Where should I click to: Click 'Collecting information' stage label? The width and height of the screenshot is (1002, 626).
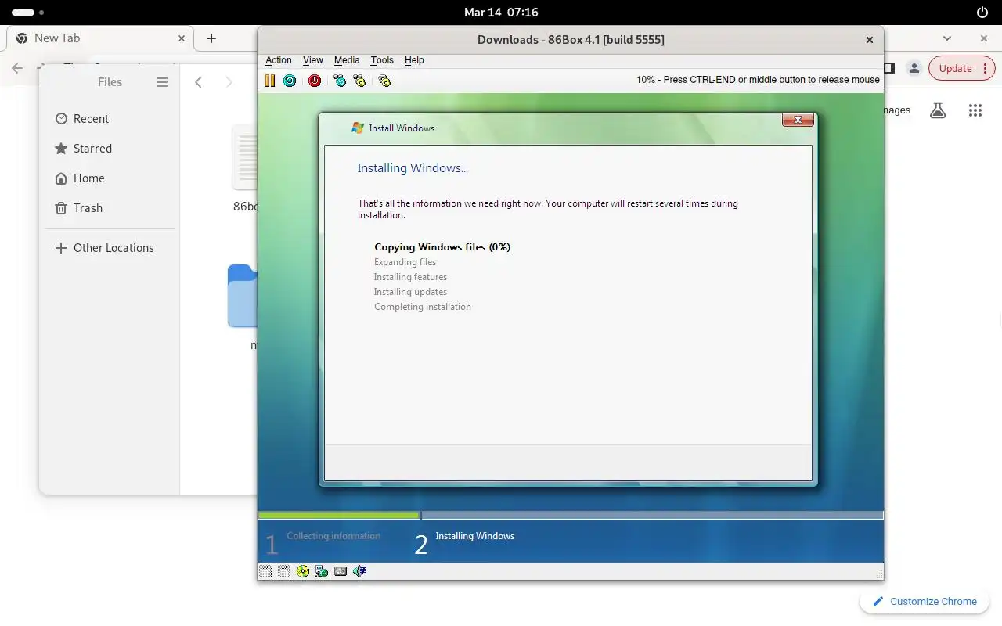tap(333, 536)
